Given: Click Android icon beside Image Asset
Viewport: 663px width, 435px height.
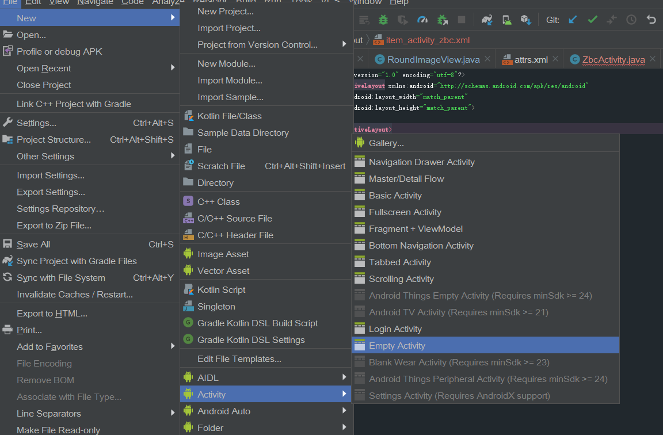Looking at the screenshot, I should [x=188, y=254].
